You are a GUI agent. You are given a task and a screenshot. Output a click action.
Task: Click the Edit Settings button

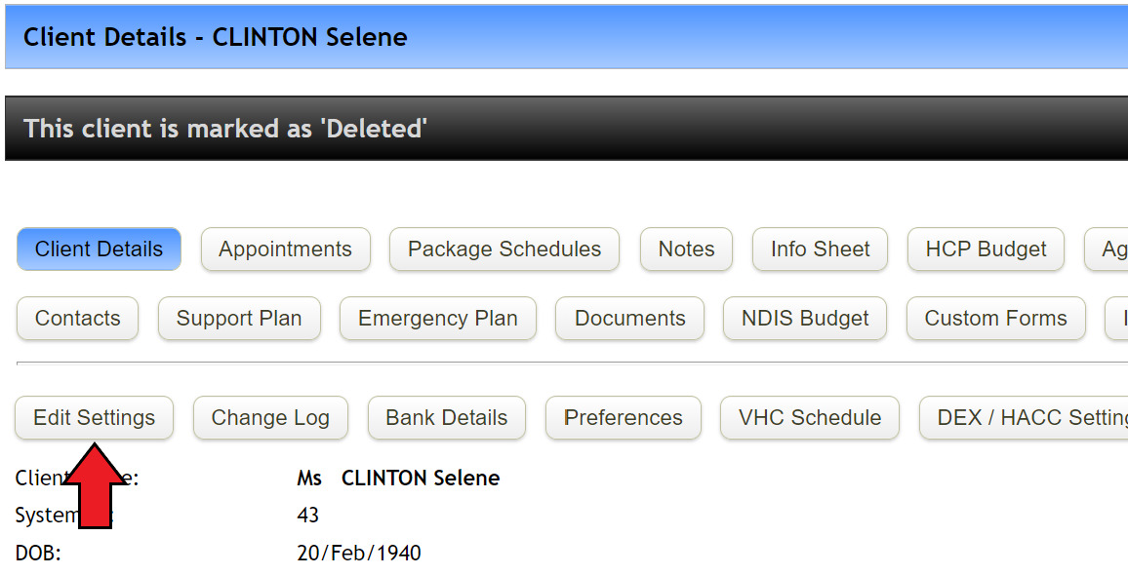coord(94,417)
